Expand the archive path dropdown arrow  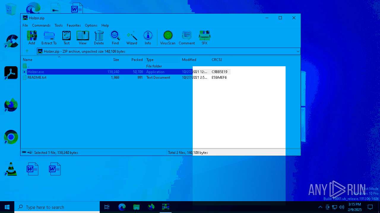pyautogui.click(x=298, y=51)
